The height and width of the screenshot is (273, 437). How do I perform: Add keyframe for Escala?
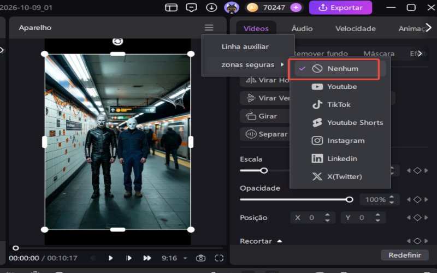point(417,170)
